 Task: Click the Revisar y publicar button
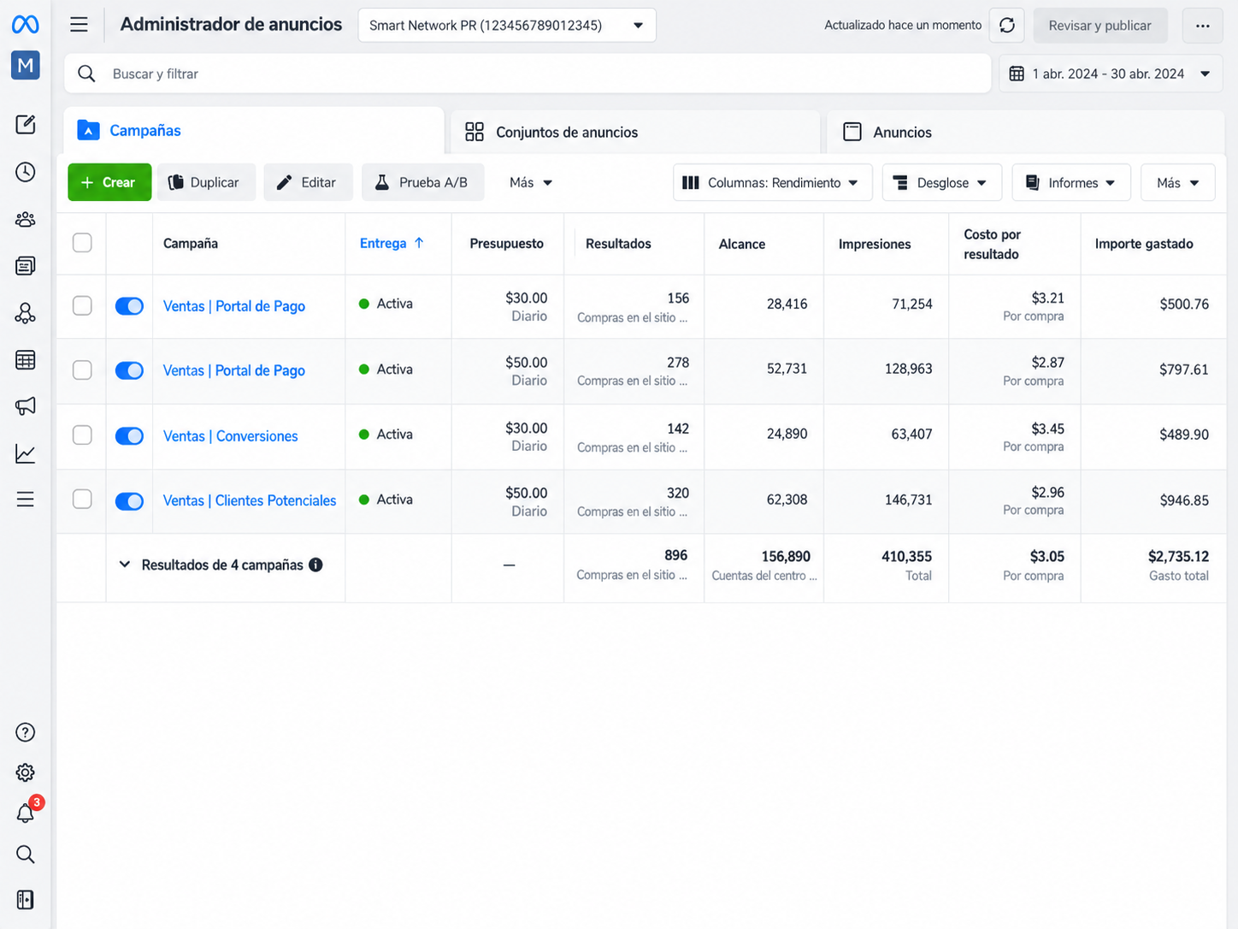tap(1099, 26)
